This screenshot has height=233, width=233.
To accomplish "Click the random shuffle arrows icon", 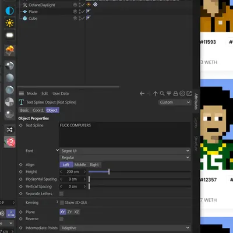I will coord(10,130).
